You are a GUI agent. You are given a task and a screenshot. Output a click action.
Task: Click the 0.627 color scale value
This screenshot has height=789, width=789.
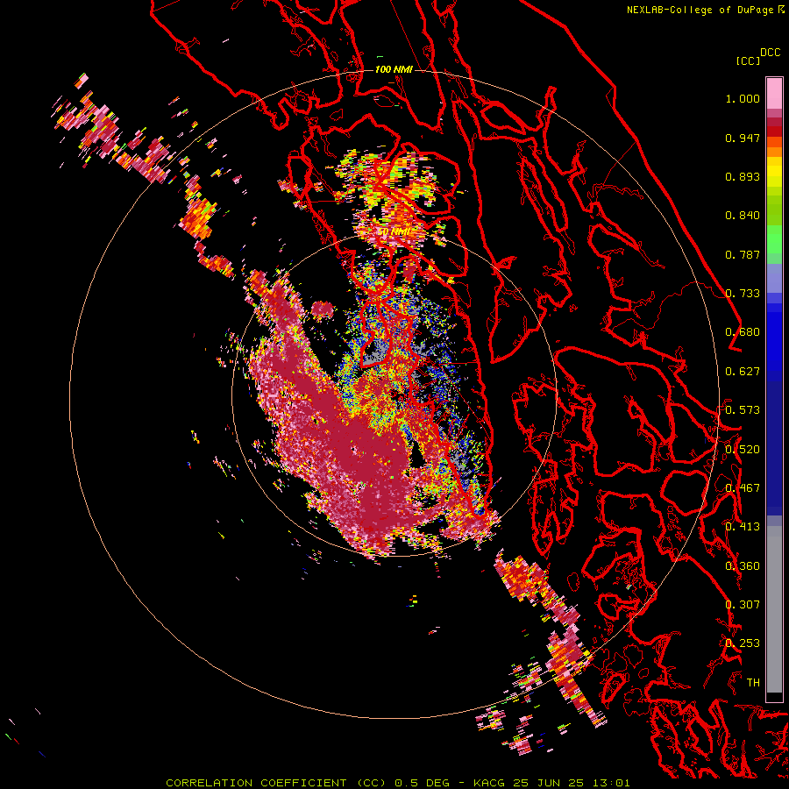[743, 372]
